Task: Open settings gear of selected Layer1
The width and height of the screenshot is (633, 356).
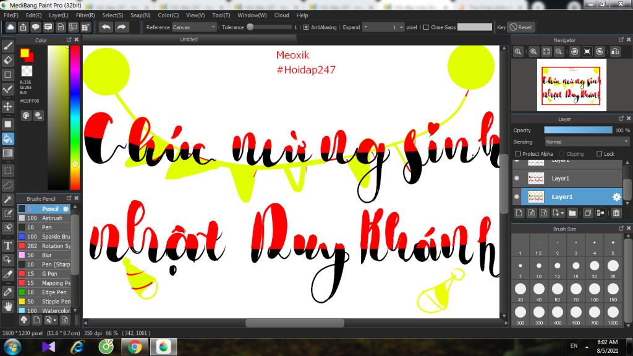Action: [x=616, y=197]
